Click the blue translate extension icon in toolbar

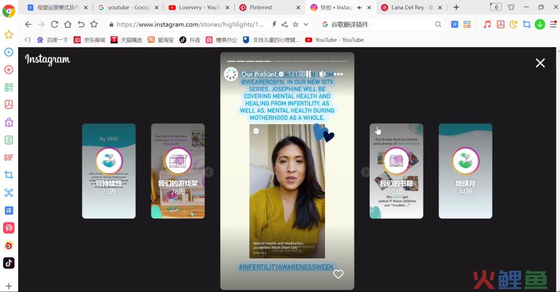[x=454, y=24]
